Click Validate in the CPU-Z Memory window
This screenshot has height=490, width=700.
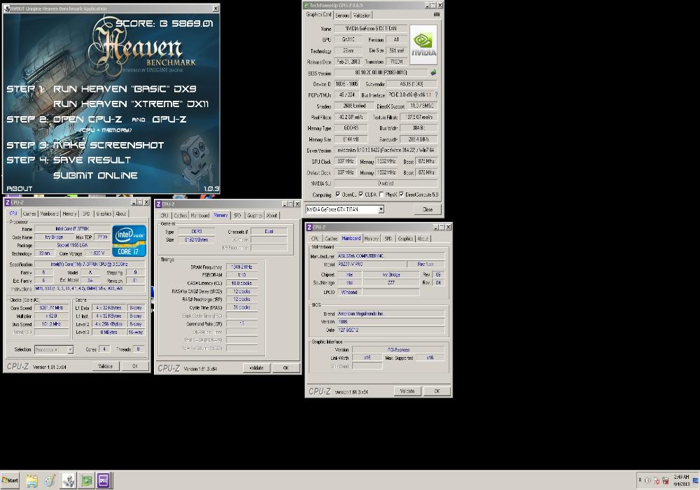coord(256,368)
